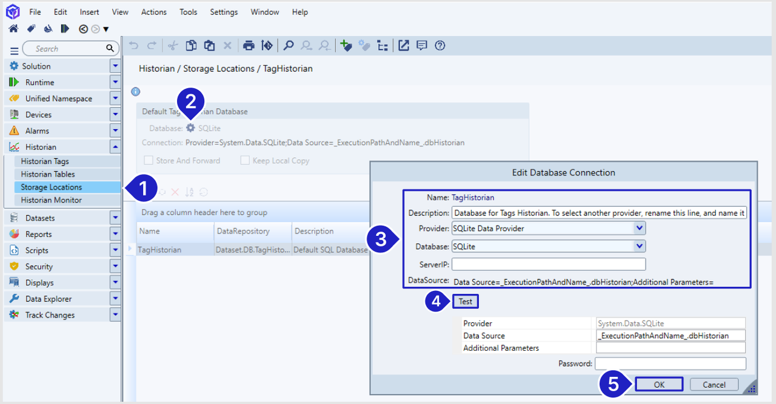Viewport: 776px width, 404px height.
Task: Click the Find magnifier icon in the toolbar
Action: coord(289,45)
